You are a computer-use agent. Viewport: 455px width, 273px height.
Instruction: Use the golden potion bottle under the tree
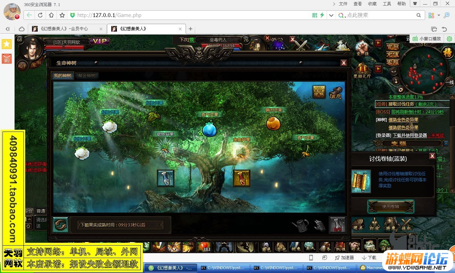242,178
